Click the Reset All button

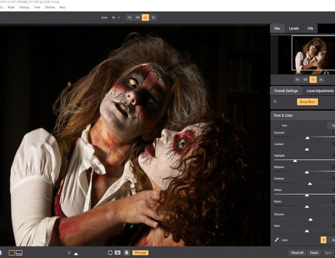tap(297, 253)
